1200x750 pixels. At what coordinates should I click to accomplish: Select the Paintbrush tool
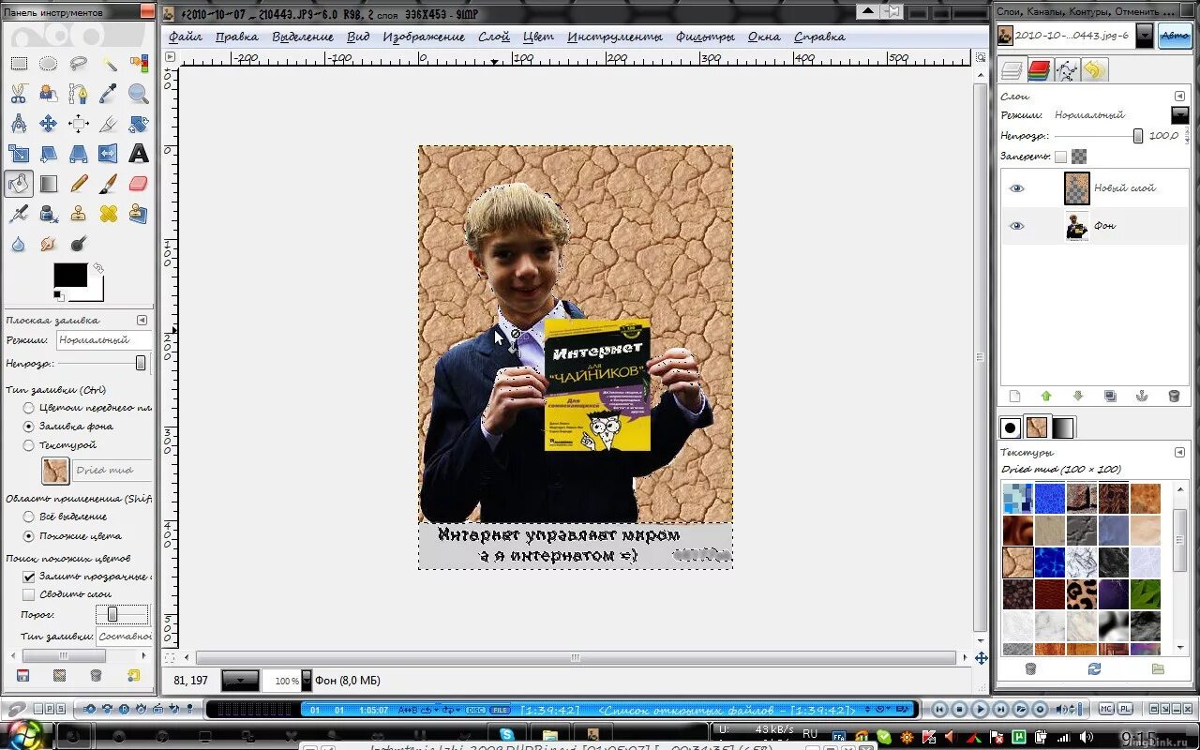(x=109, y=184)
